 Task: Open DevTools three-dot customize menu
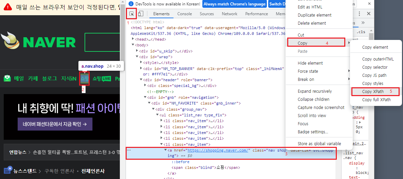[x=359, y=14]
